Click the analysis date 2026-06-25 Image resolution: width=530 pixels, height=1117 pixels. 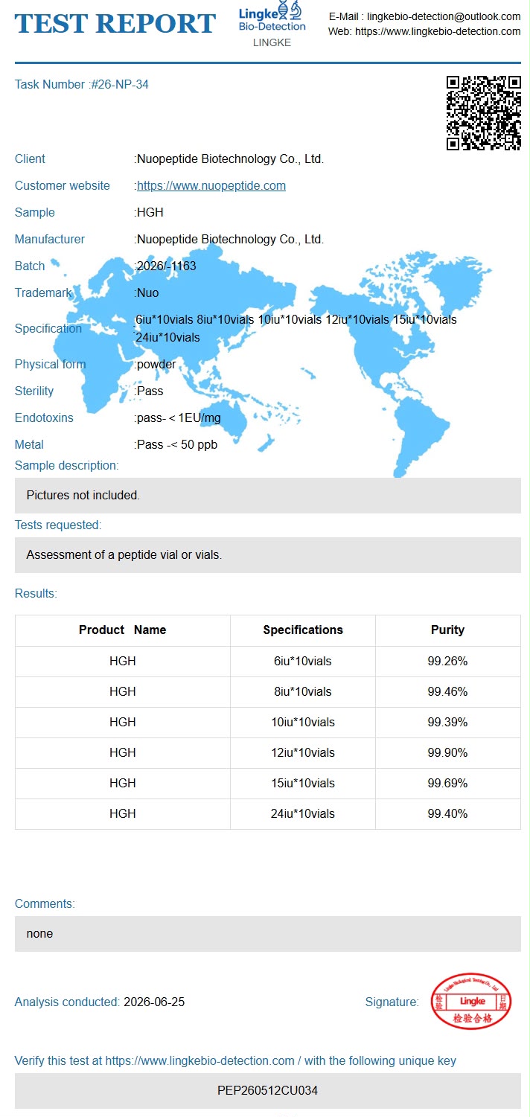click(154, 1002)
